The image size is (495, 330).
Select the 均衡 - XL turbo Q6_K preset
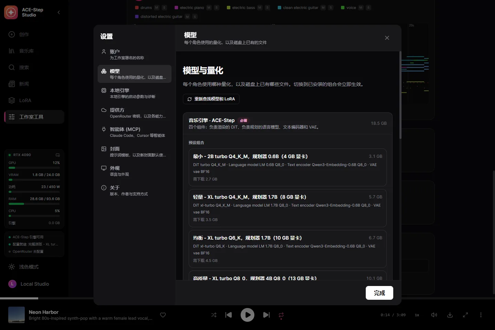pyautogui.click(x=287, y=249)
